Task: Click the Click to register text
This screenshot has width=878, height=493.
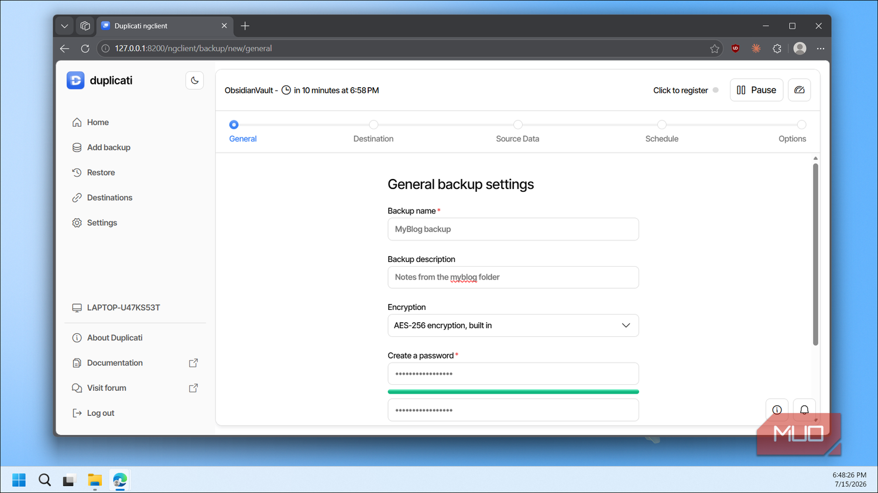Action: pos(680,91)
